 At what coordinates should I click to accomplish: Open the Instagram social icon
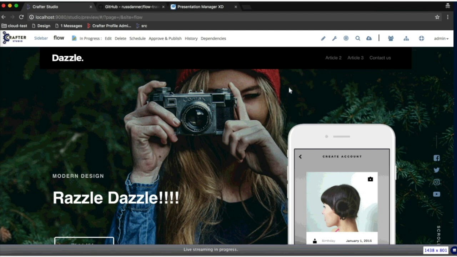pos(437,182)
